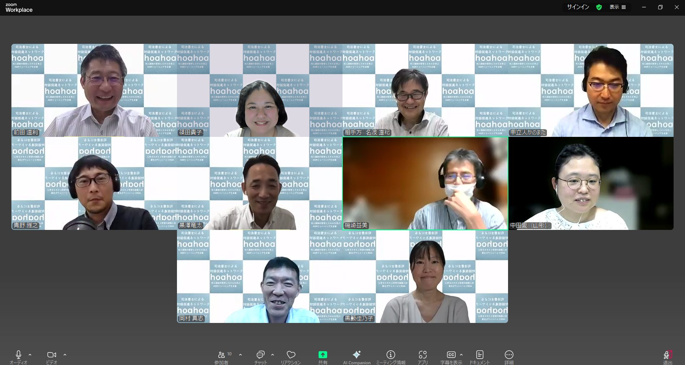
Task: Expand the audio options arrow
Action: click(x=30, y=355)
